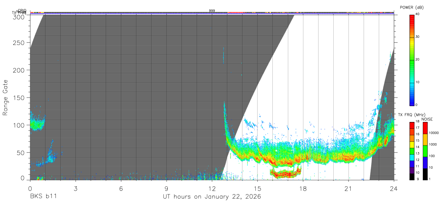Click the 20 label on power colorbar
Screen dimensions: 443x204
point(418,59)
